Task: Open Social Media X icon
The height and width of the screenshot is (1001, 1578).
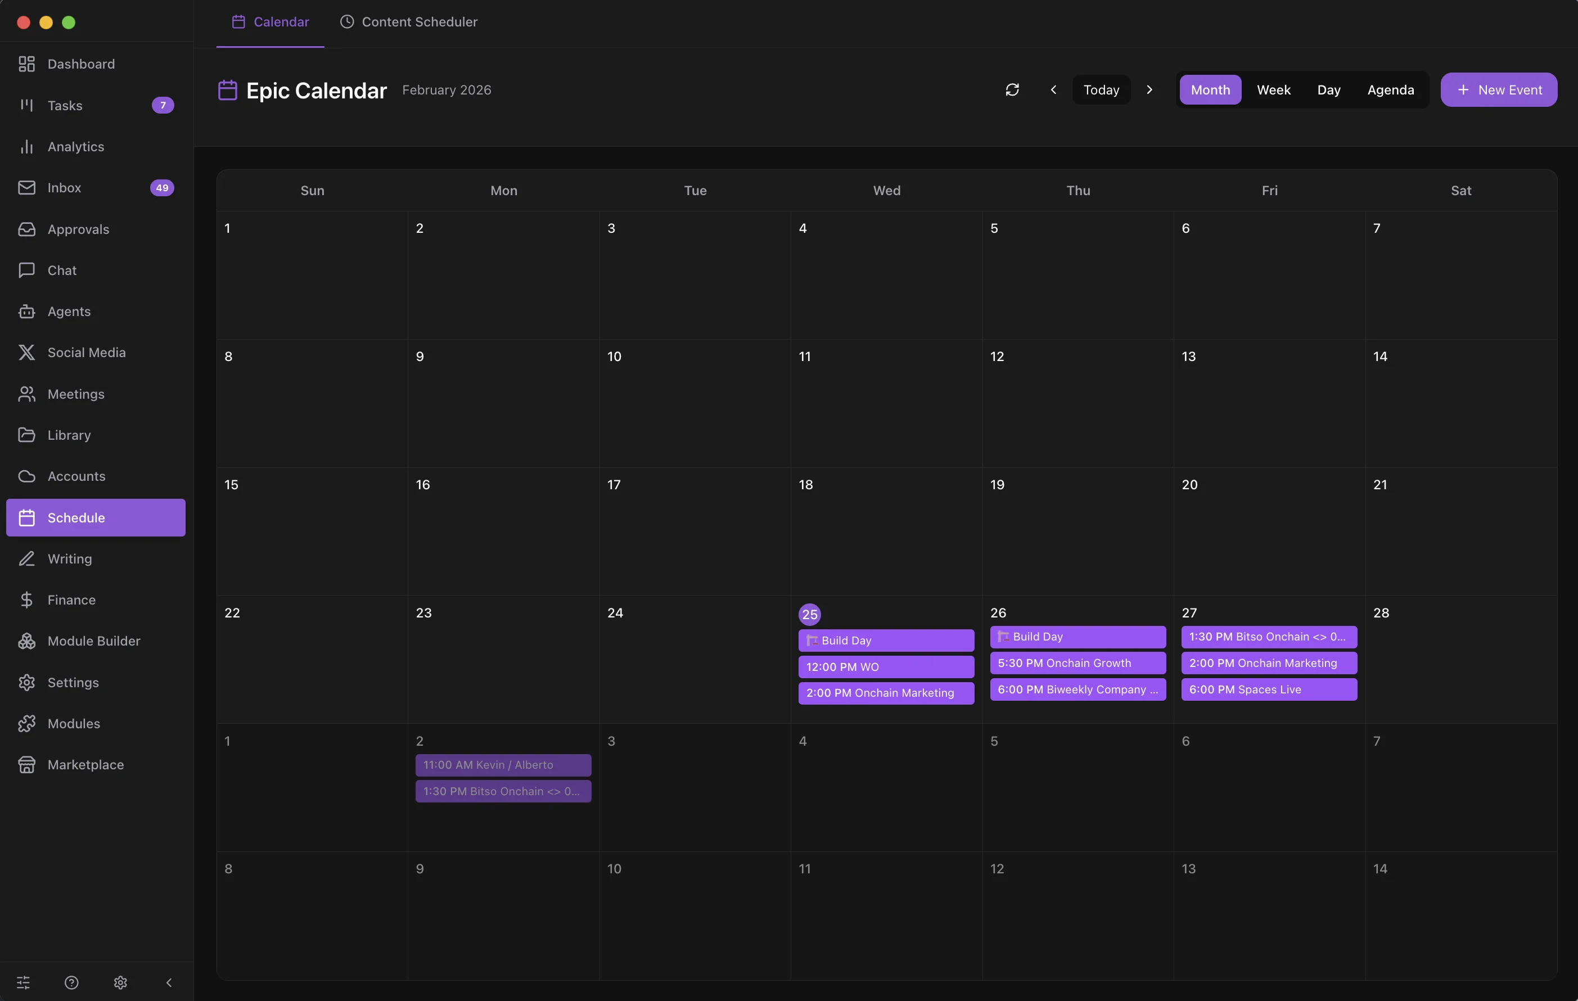Action: tap(27, 353)
